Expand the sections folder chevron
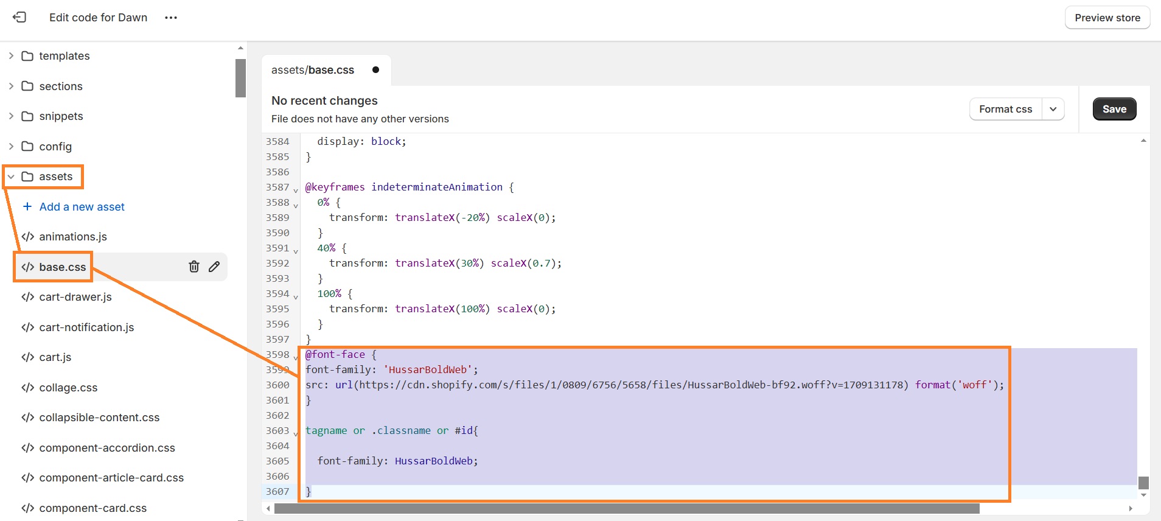This screenshot has height=521, width=1161. pyautogui.click(x=11, y=86)
